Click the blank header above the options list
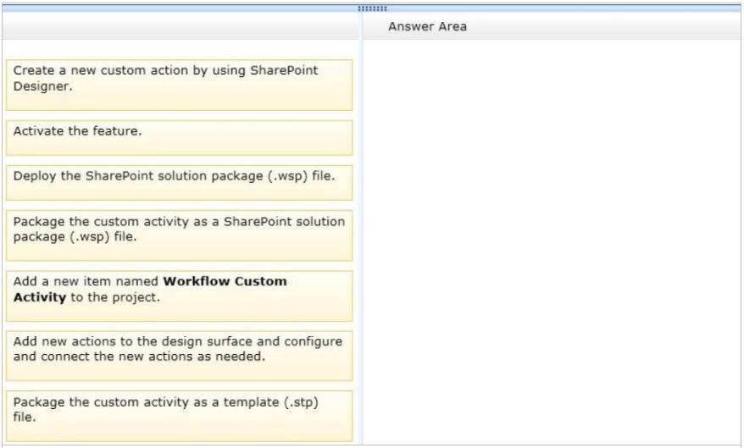Image resolution: width=744 pixels, height=448 pixels. (x=179, y=26)
